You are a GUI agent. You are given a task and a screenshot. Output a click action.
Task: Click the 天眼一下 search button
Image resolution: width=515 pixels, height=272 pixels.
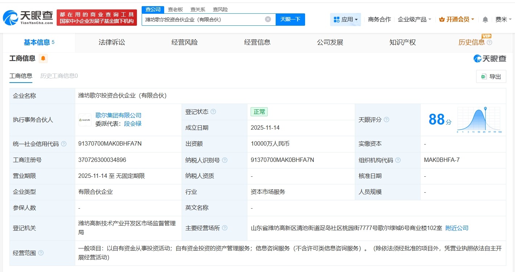[290, 20]
